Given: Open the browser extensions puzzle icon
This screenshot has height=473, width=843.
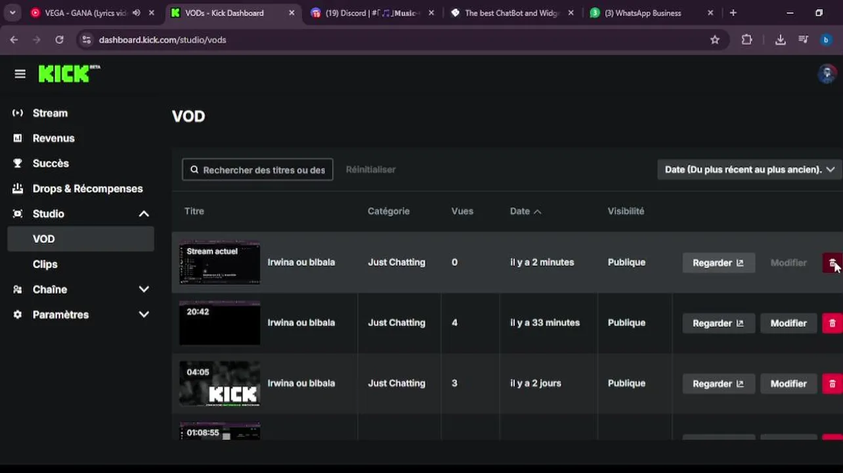Looking at the screenshot, I should click(746, 40).
